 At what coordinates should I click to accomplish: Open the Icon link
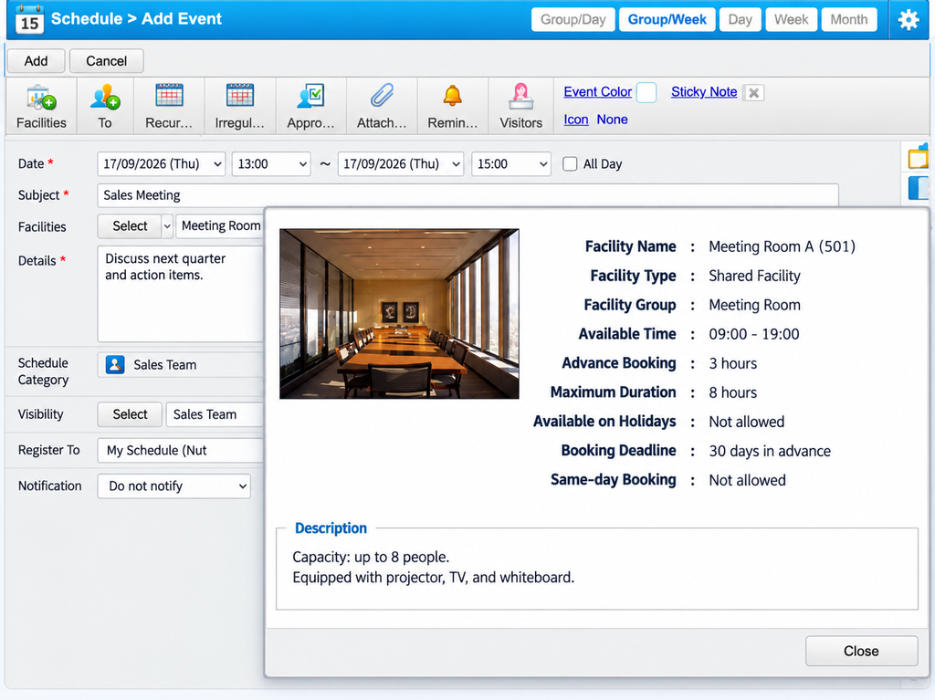coord(576,120)
